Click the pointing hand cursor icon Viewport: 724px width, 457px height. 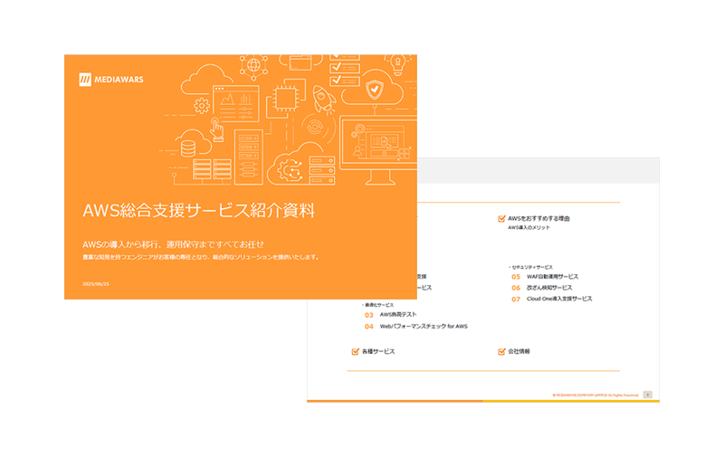216,129
